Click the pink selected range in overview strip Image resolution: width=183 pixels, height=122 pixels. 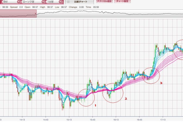[18, 13]
